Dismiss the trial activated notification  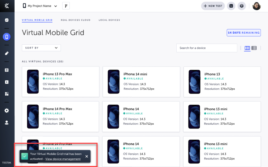pos(87,156)
